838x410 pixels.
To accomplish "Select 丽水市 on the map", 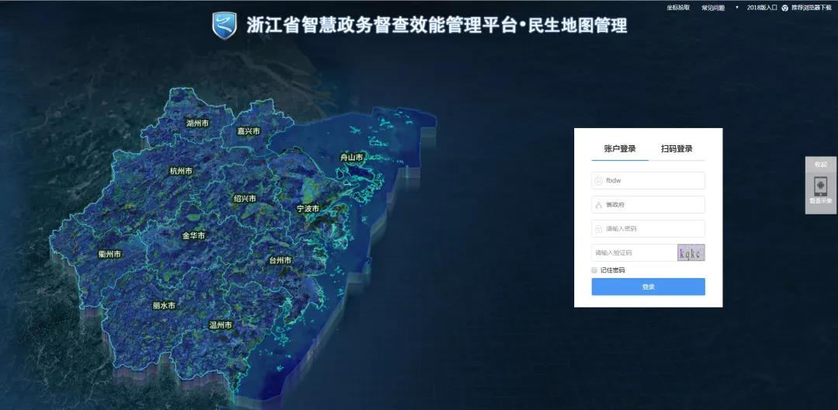I will tap(164, 306).
